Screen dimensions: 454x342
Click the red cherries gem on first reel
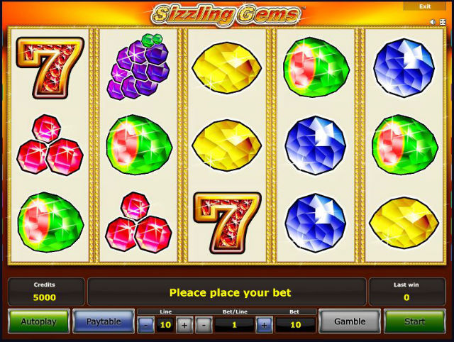(50, 145)
